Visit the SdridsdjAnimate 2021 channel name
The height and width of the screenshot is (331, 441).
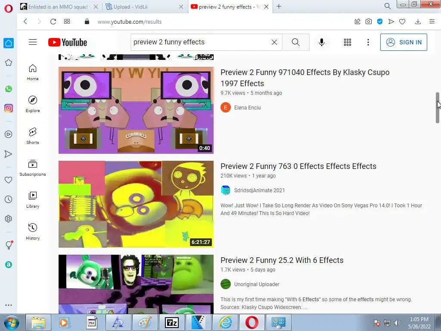click(x=259, y=190)
